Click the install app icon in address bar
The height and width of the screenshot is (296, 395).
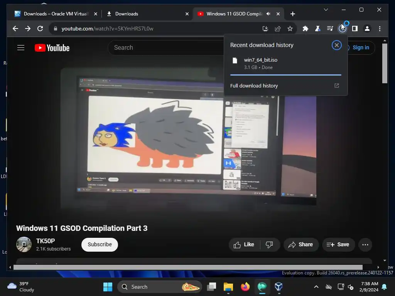click(265, 29)
